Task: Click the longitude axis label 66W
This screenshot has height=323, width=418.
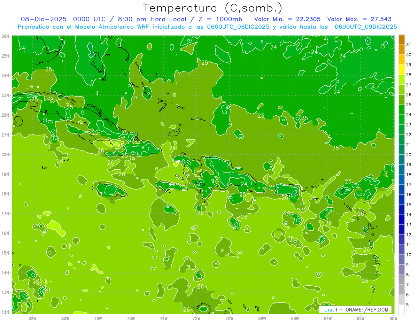Action: coord(295,318)
